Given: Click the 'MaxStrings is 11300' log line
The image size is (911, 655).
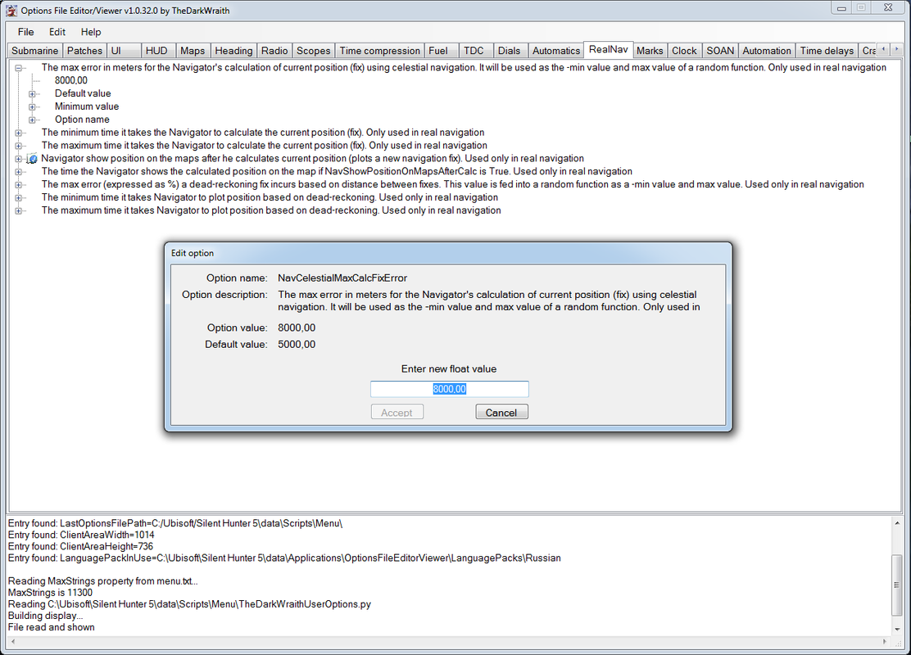Looking at the screenshot, I should click(x=50, y=593).
